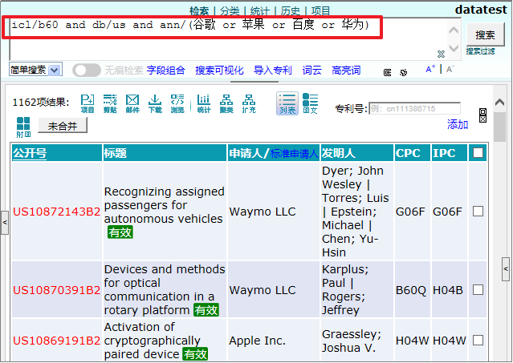The image size is (513, 363).
Task: Open the 项目 top menu
Action: (x=320, y=11)
